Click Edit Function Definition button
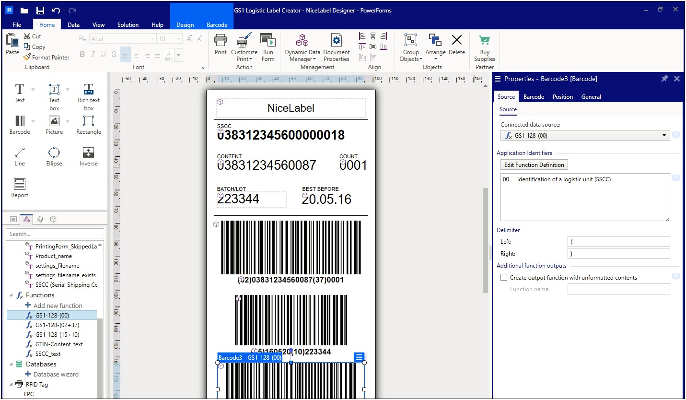 534,165
